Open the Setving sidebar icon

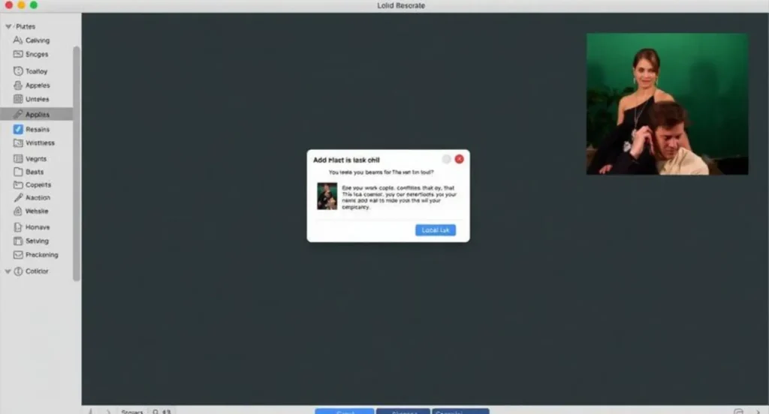(18, 241)
